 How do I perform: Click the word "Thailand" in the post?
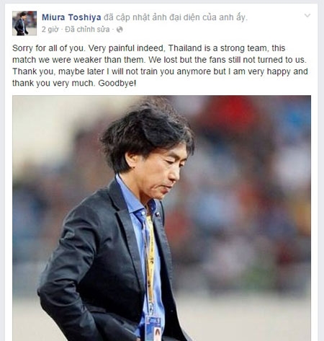click(185, 48)
